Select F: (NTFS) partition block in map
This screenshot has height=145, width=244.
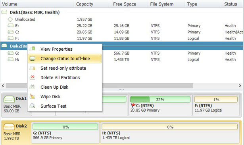216,105
